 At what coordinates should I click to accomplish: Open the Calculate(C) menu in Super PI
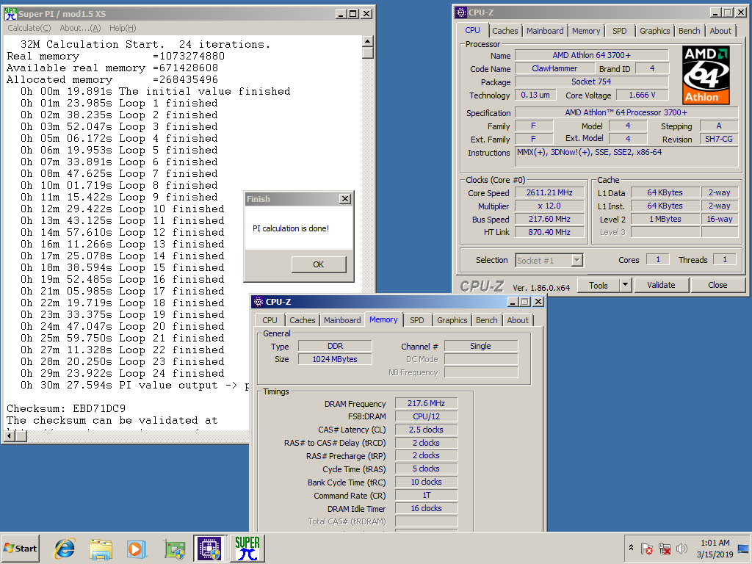coord(29,28)
